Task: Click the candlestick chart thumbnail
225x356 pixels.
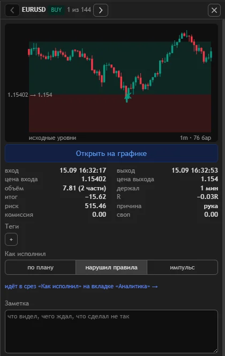Action: click(x=111, y=83)
